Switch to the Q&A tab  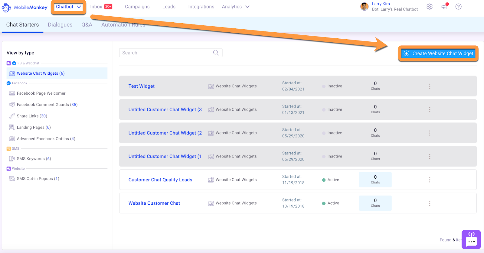click(x=87, y=25)
